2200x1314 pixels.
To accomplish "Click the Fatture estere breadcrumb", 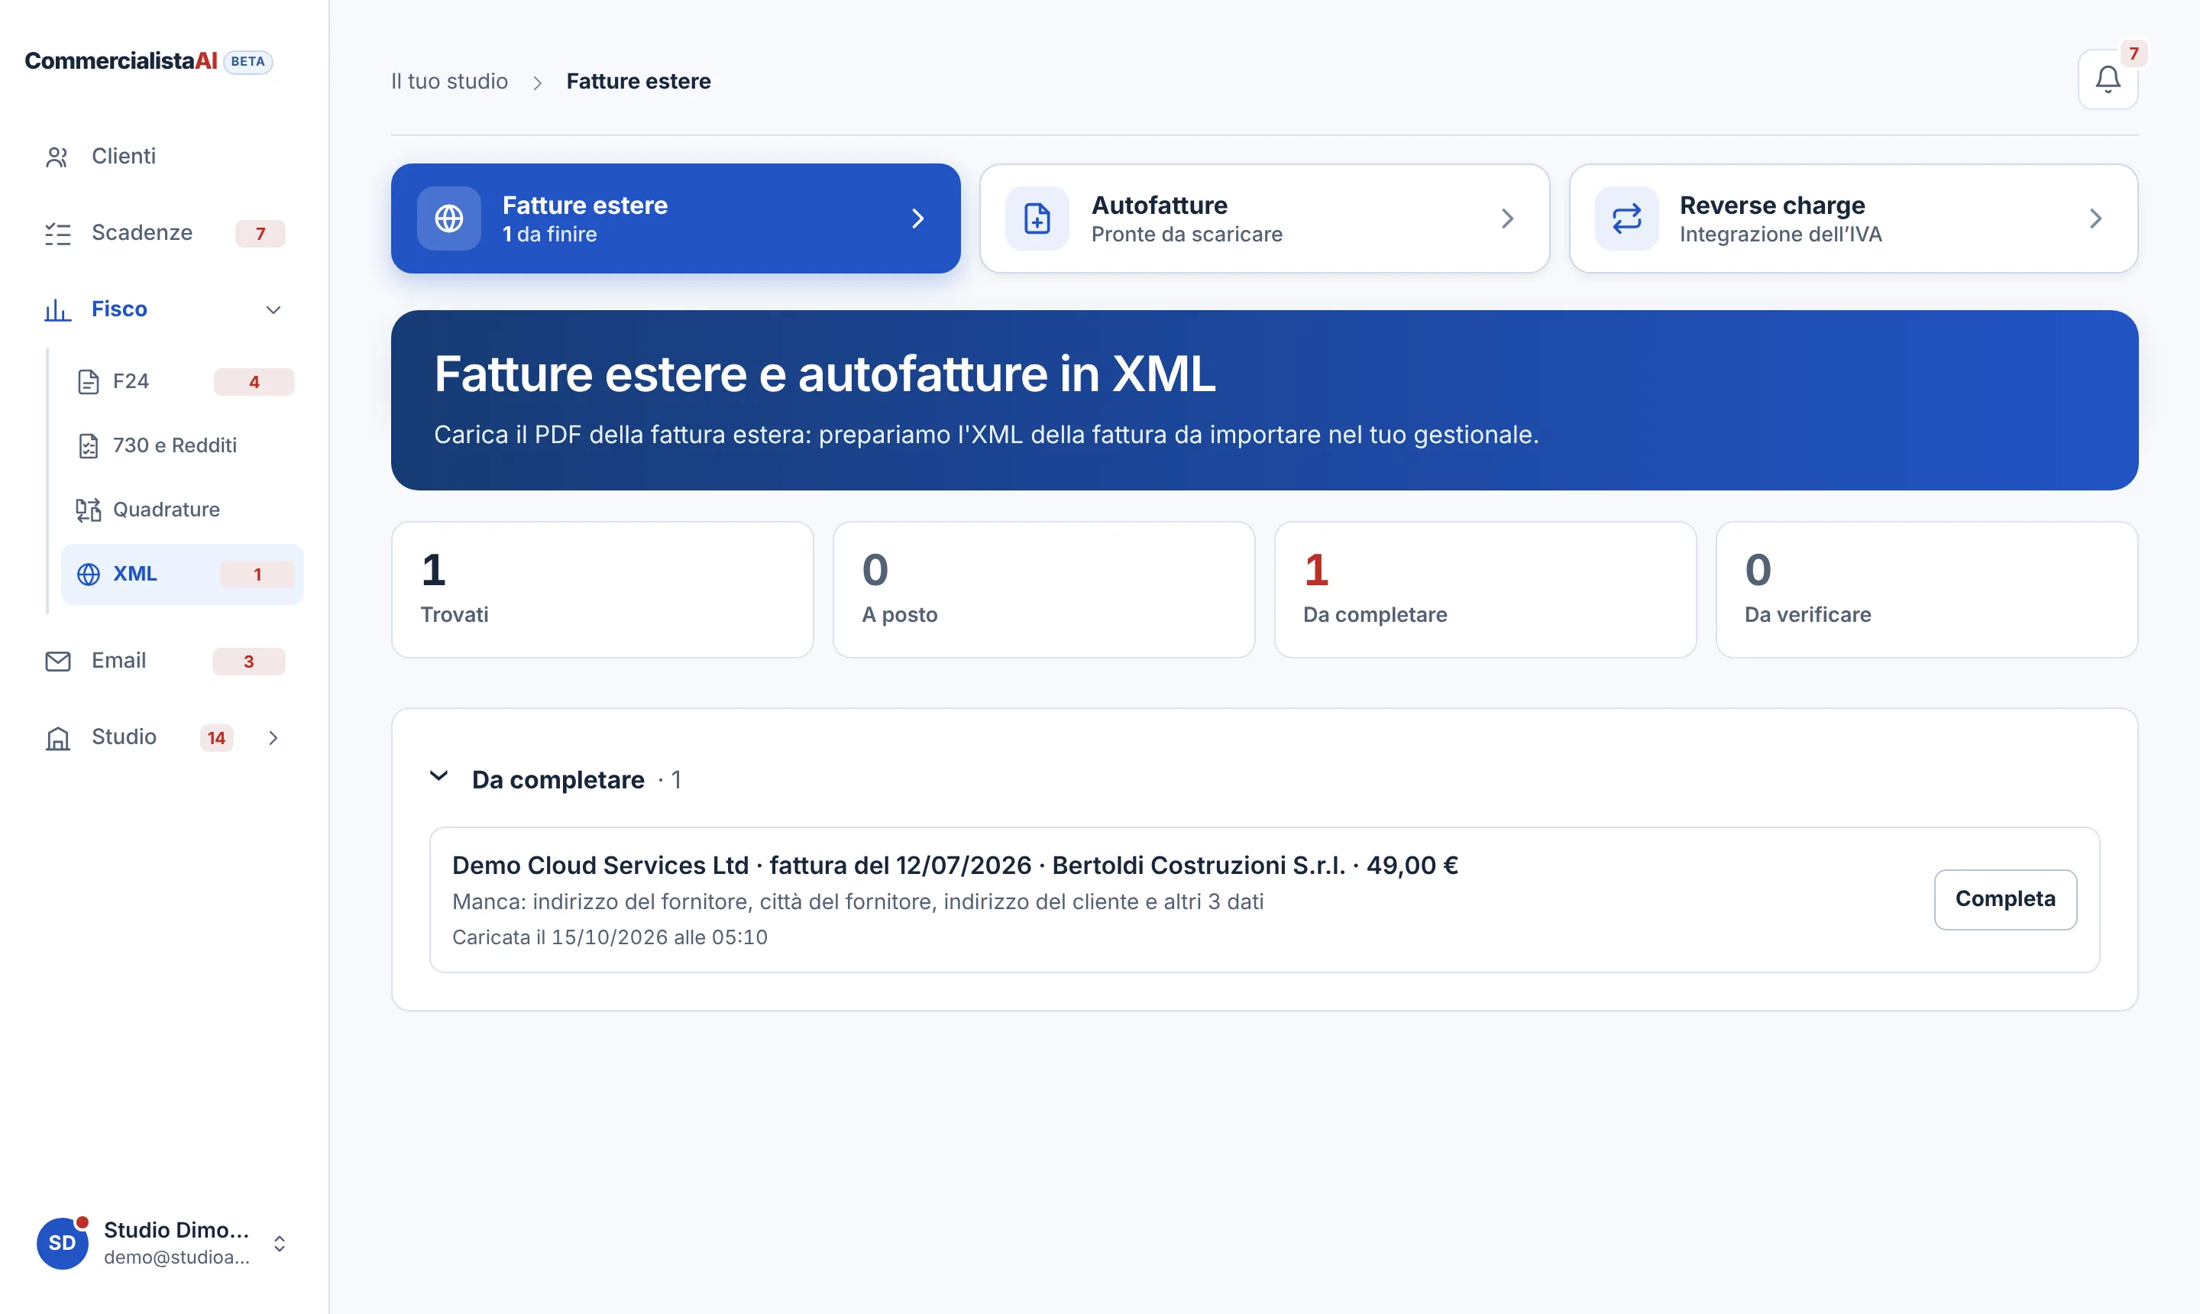I will (639, 82).
